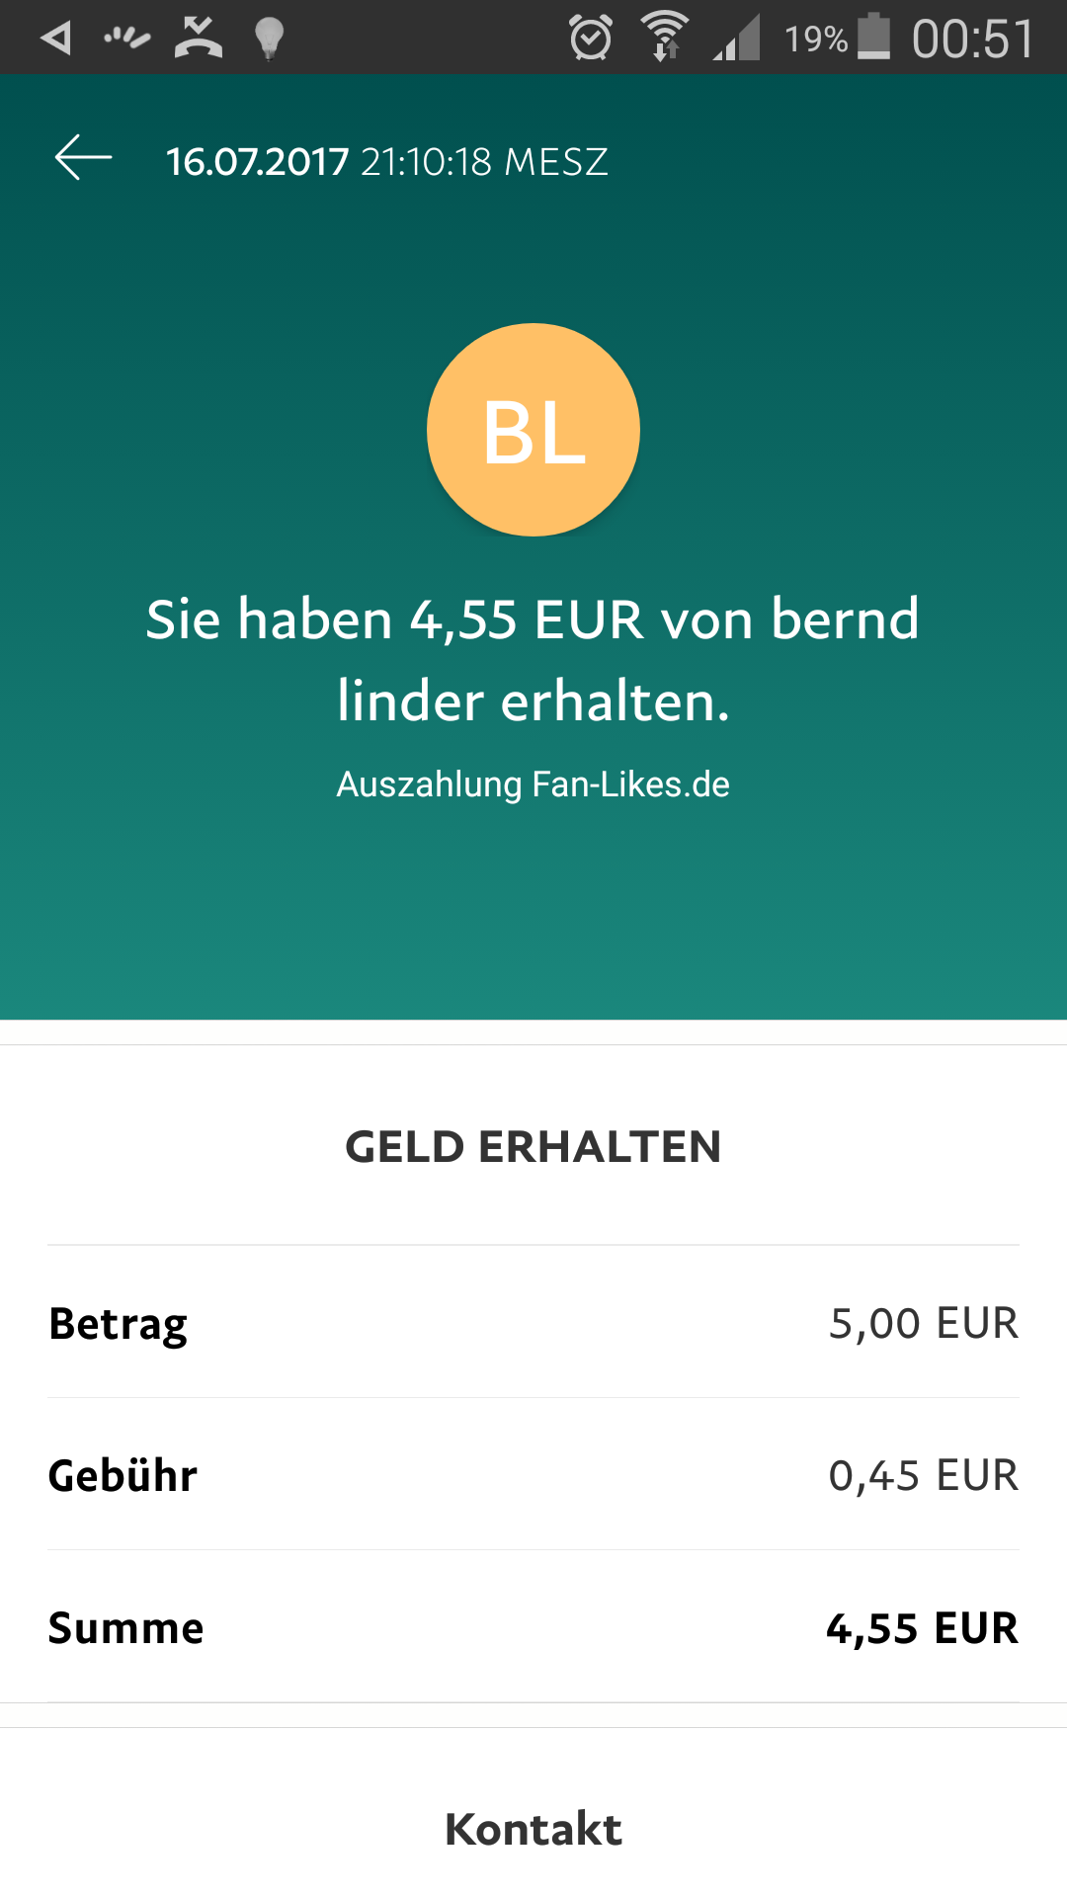The height and width of the screenshot is (1897, 1067).
Task: Tap the 0,45 EUR fee value
Action: click(923, 1475)
